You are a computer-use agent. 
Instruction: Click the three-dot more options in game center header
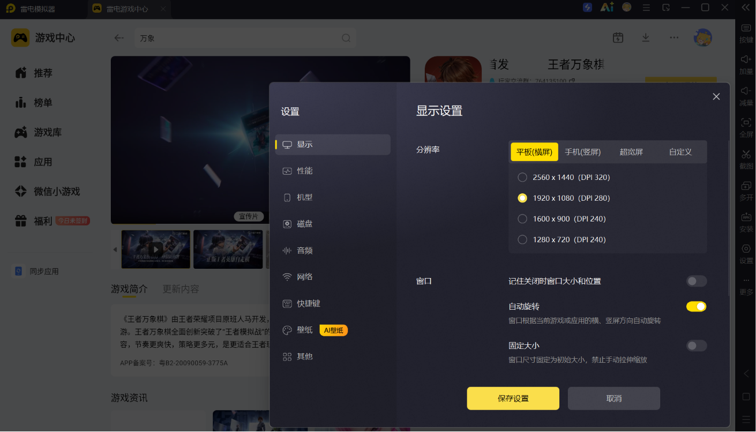tap(674, 37)
